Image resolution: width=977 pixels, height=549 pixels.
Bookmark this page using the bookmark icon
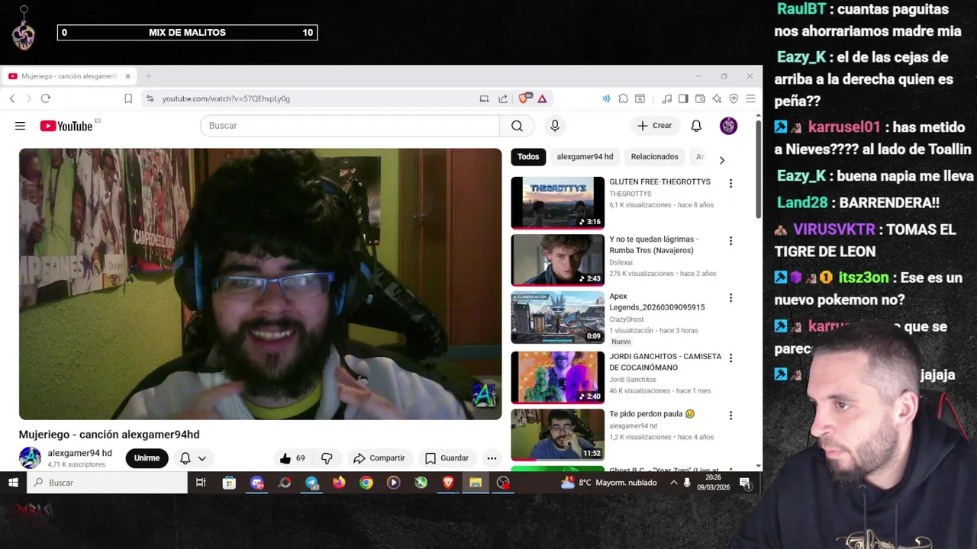click(x=128, y=98)
